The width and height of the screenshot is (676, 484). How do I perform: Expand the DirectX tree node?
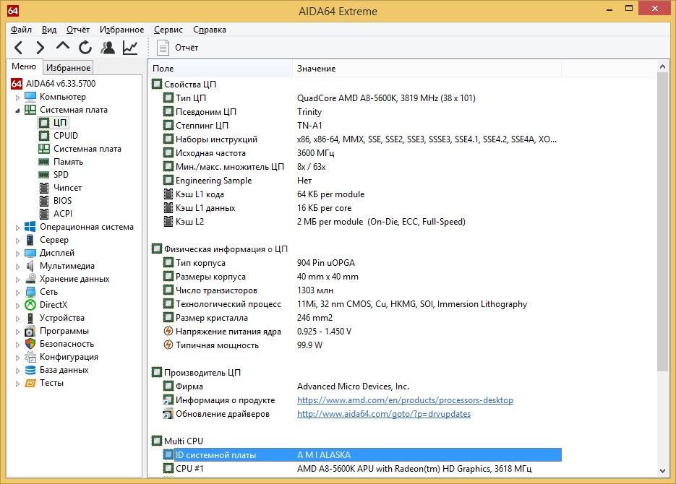(17, 306)
